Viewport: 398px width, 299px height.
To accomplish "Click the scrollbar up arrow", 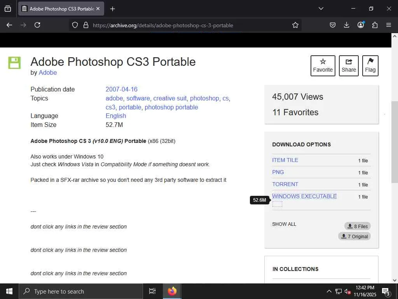I will 395,36.
